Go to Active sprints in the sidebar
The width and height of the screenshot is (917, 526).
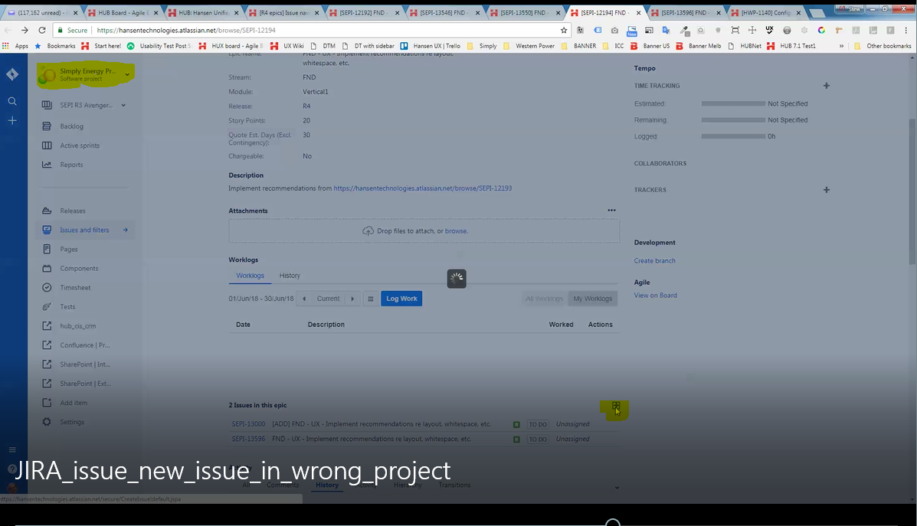pos(80,145)
